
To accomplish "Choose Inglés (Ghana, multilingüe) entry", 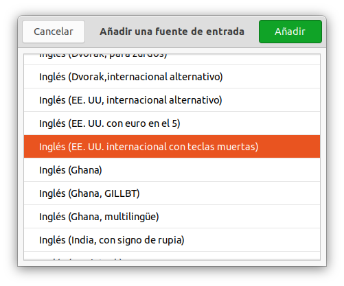I will [x=172, y=217].
